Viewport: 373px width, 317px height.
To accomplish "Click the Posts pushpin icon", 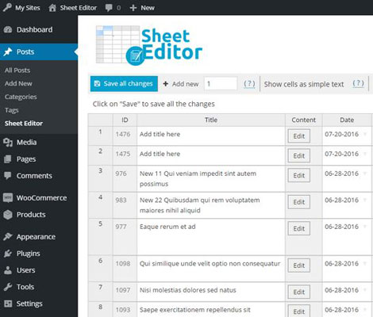I will pyautogui.click(x=8, y=52).
